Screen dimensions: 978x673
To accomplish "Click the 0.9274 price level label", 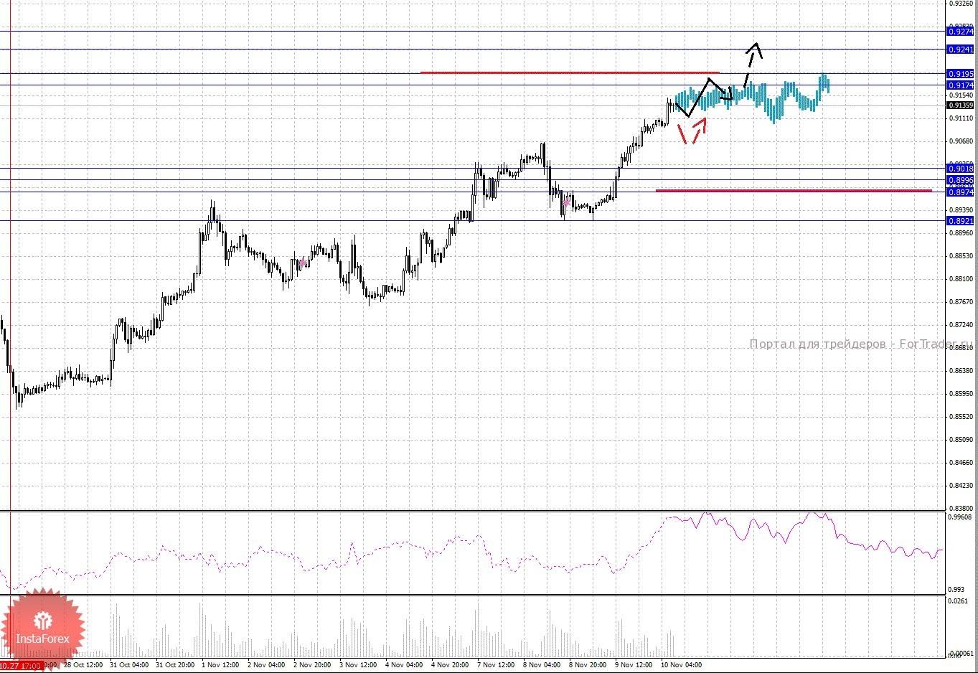I will click(x=960, y=32).
